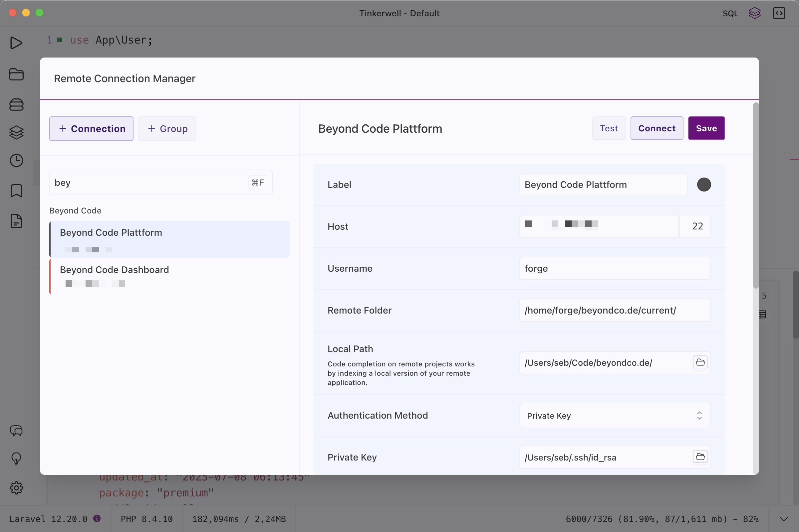
Task: Run code with the play icon
Action: 16,43
